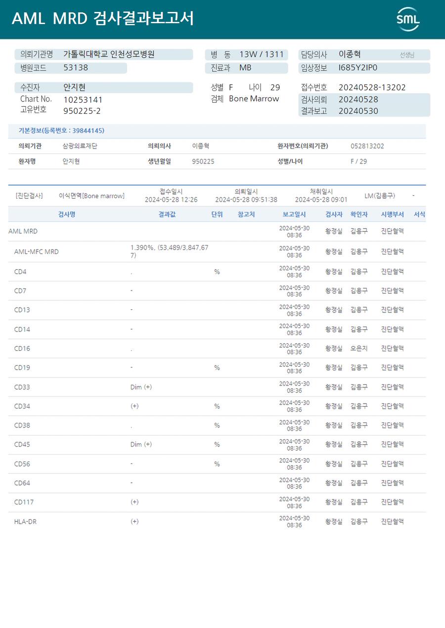Click the ID number 950225-2
This screenshot has width=445, height=628.
[x=82, y=111]
